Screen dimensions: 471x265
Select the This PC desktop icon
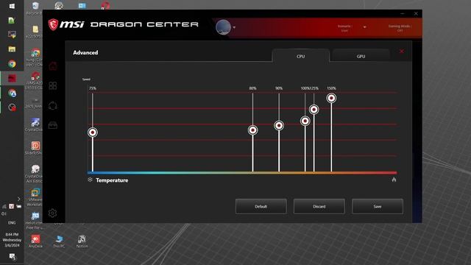[x=59, y=241]
